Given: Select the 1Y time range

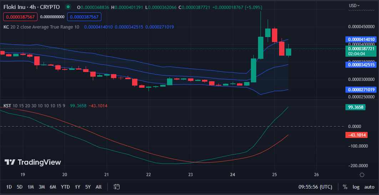Looking at the screenshot, I should pyautogui.click(x=77, y=187).
